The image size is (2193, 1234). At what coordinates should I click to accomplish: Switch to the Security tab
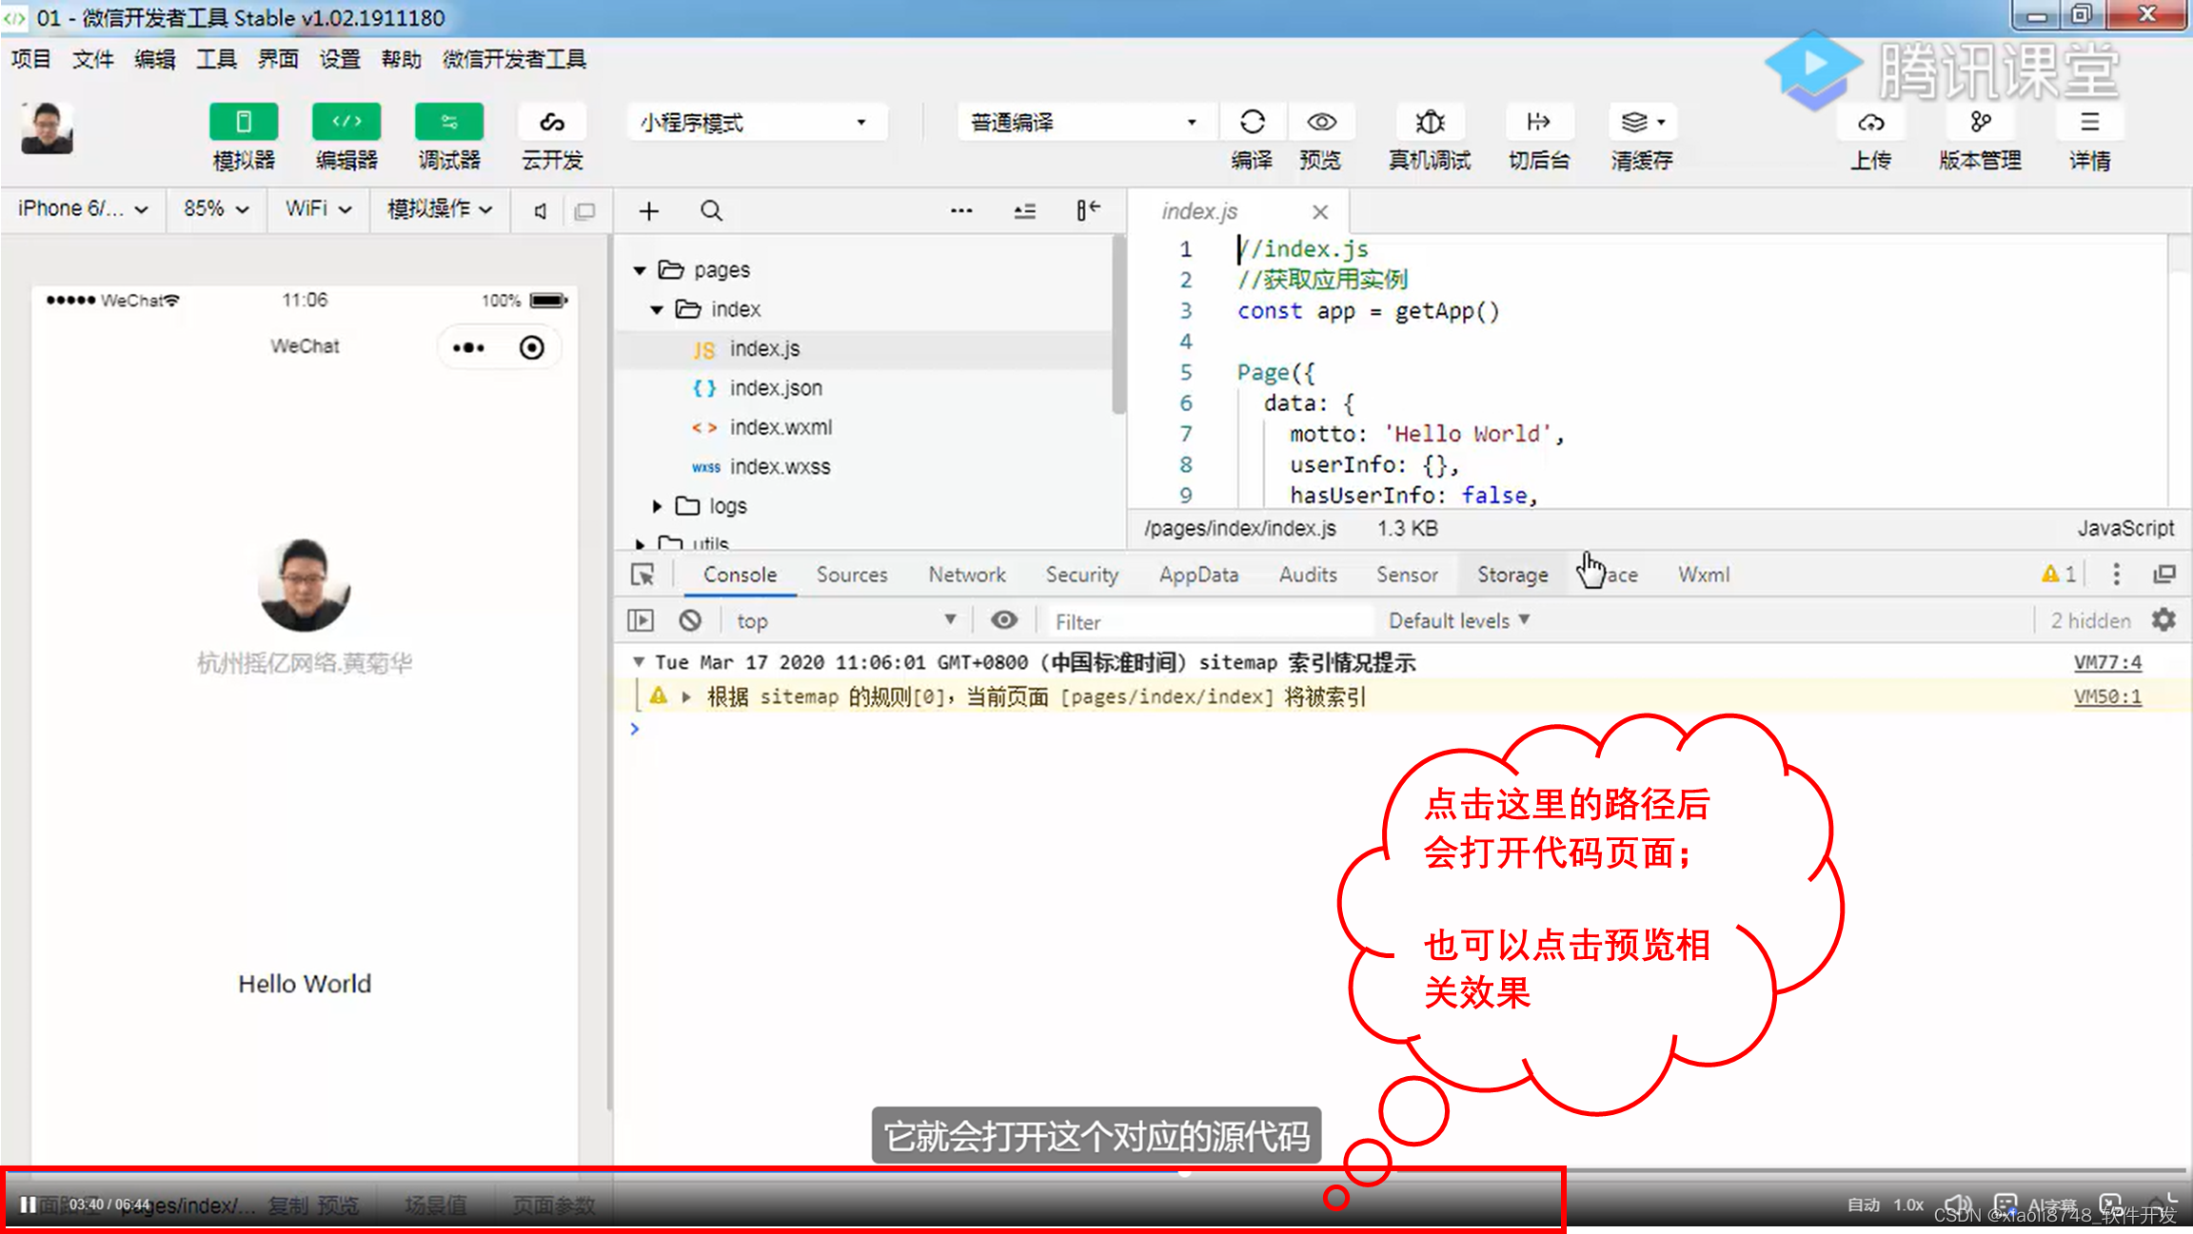coord(1081,575)
